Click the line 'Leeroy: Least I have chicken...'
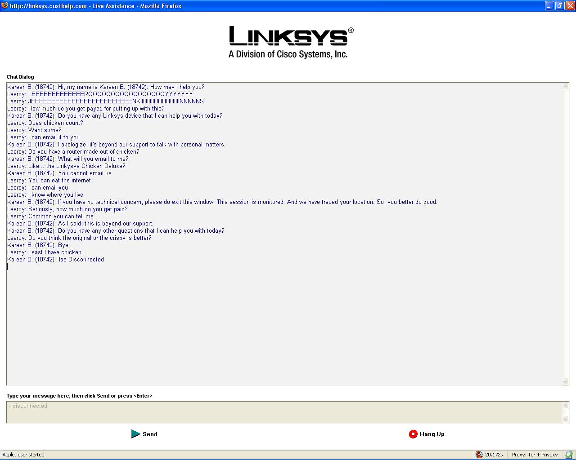Image resolution: width=576 pixels, height=460 pixels. click(47, 252)
